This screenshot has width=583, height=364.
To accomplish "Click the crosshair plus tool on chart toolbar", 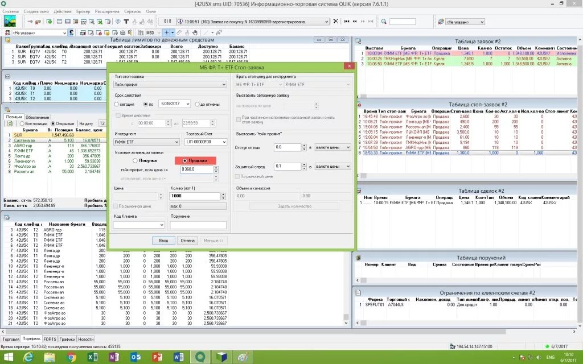I will [x=167, y=32].
